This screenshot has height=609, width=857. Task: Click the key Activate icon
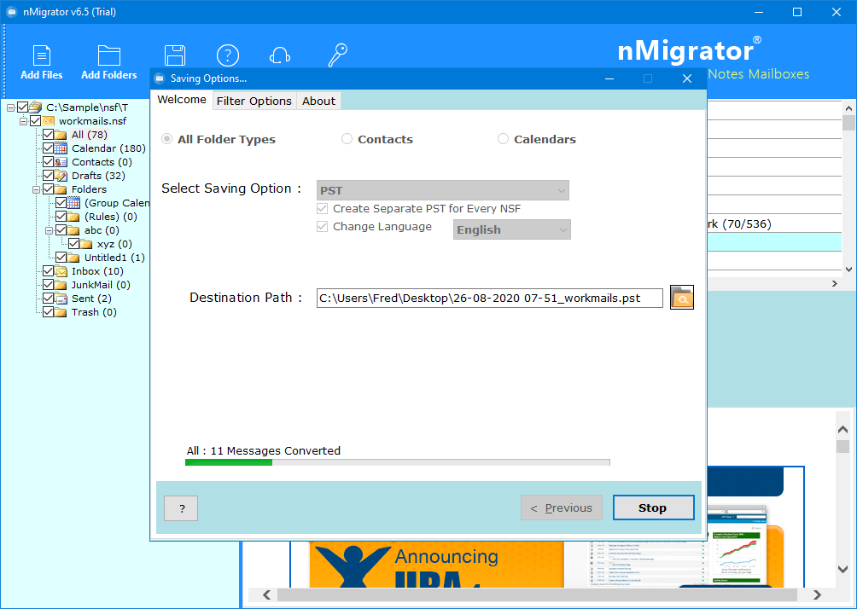pyautogui.click(x=337, y=55)
